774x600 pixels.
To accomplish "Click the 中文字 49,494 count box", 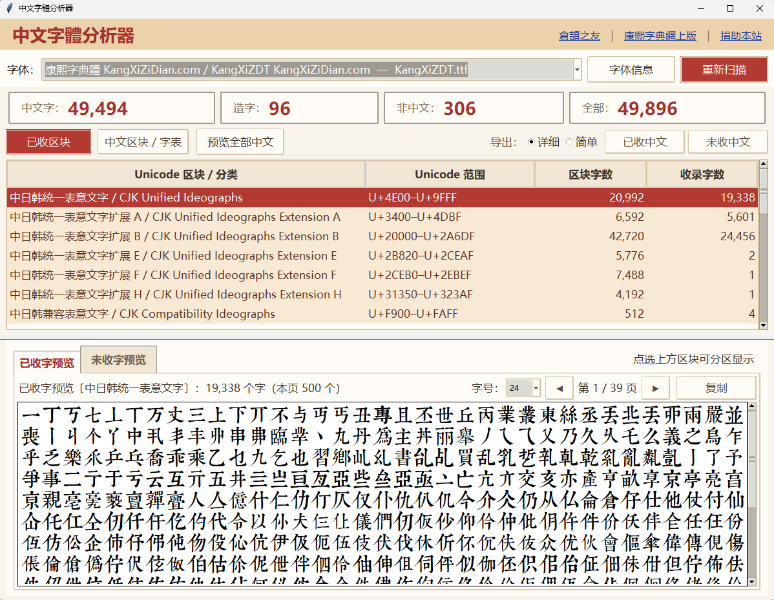I will pyautogui.click(x=112, y=108).
